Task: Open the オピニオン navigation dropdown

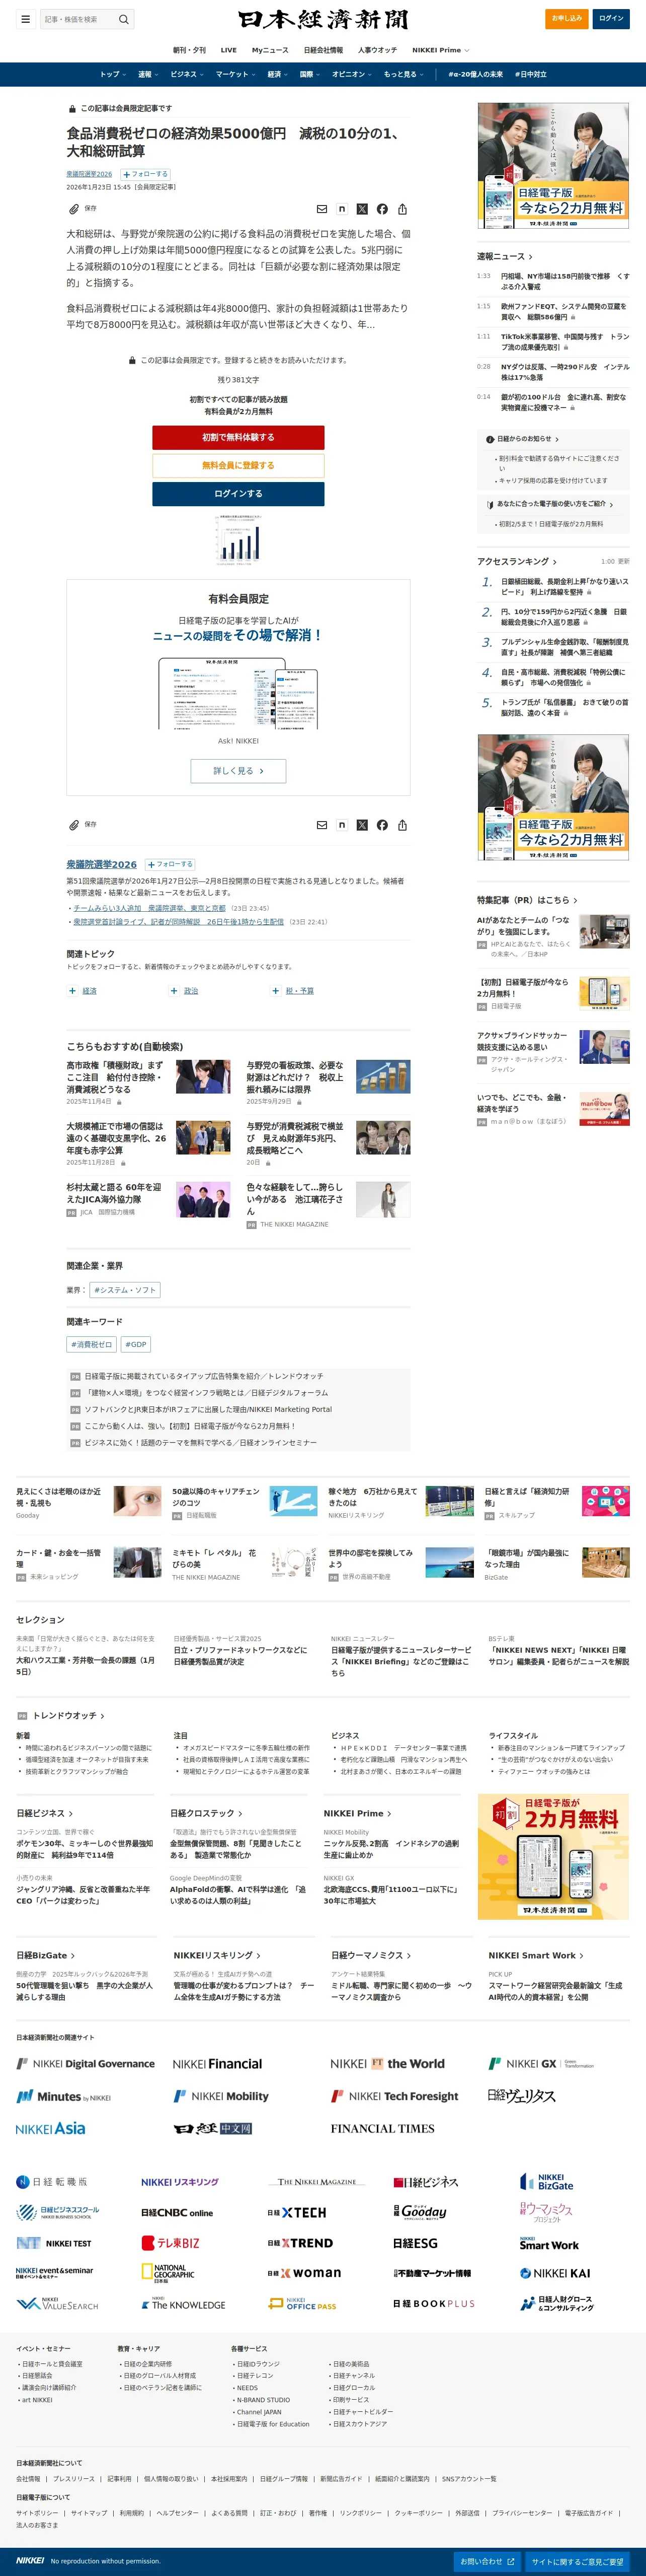Action: (x=353, y=74)
